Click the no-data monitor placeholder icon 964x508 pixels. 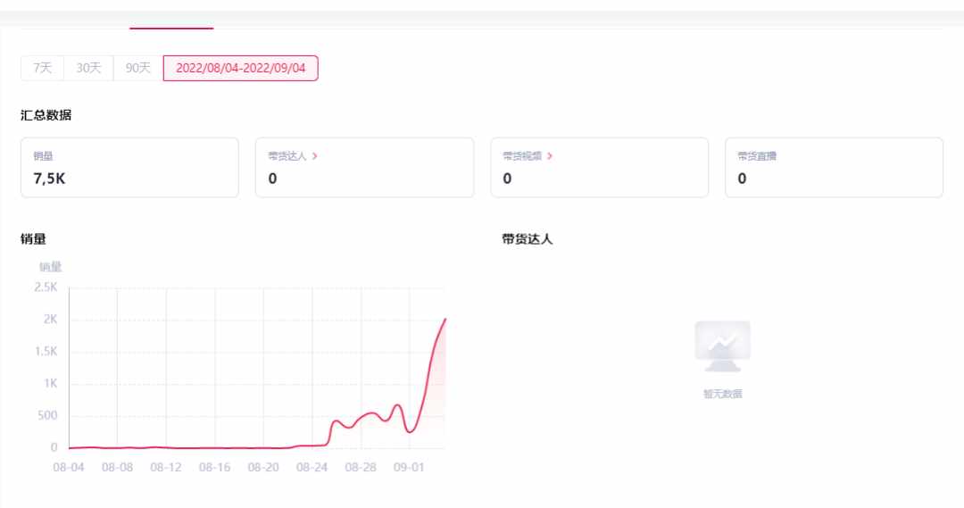pos(722,346)
